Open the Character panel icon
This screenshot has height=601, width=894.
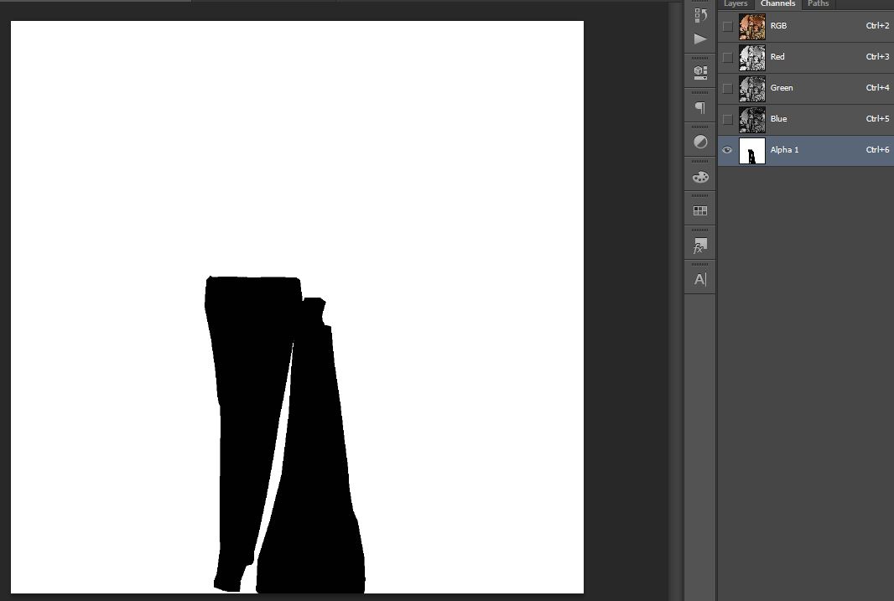coord(700,280)
